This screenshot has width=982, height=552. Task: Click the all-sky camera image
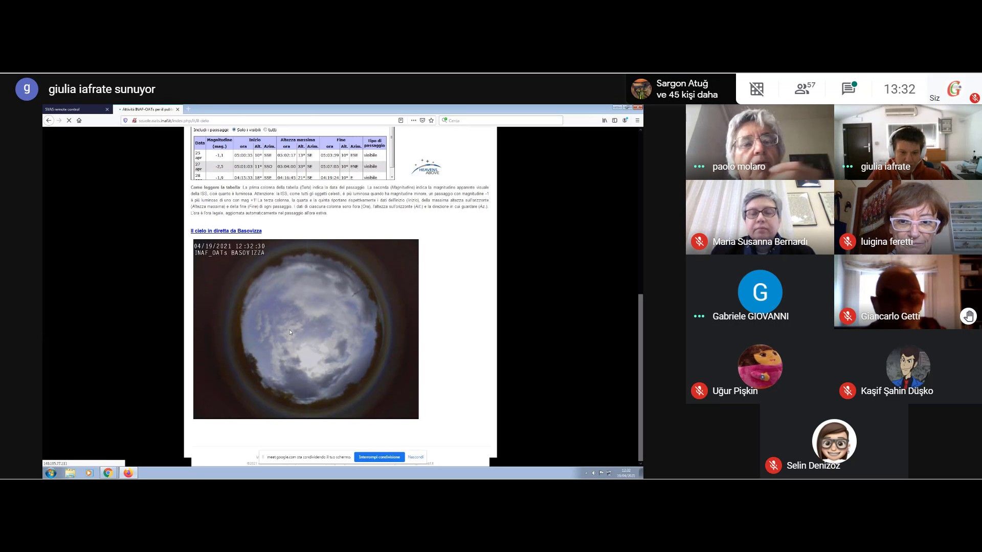click(306, 329)
